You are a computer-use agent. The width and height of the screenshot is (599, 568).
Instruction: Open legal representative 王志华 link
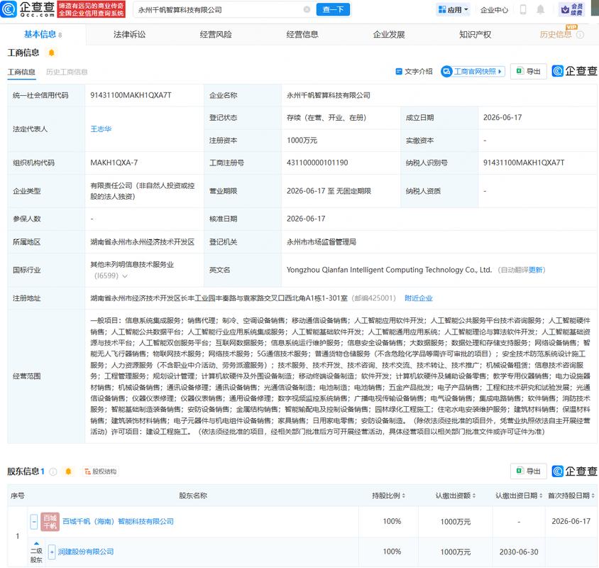(101, 129)
